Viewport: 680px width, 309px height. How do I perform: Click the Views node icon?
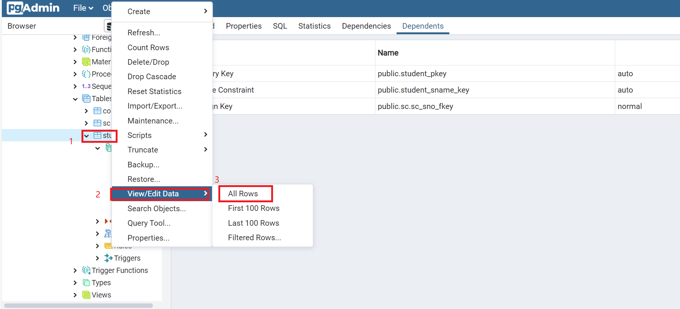86,295
